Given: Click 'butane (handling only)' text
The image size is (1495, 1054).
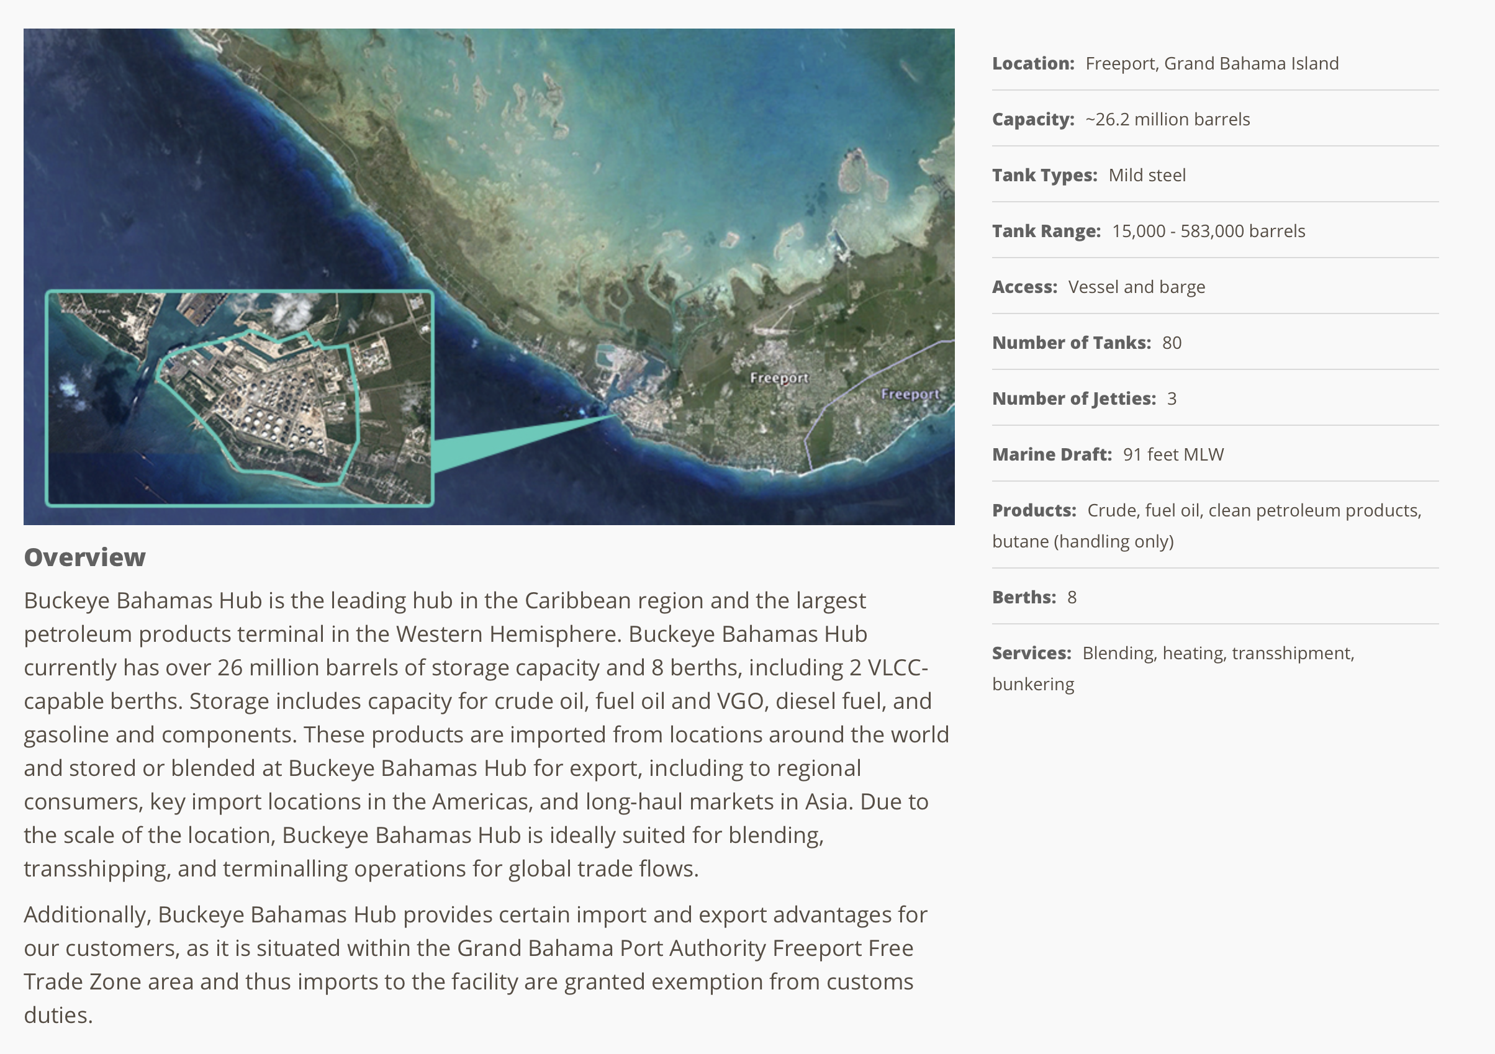Looking at the screenshot, I should pos(1083,542).
